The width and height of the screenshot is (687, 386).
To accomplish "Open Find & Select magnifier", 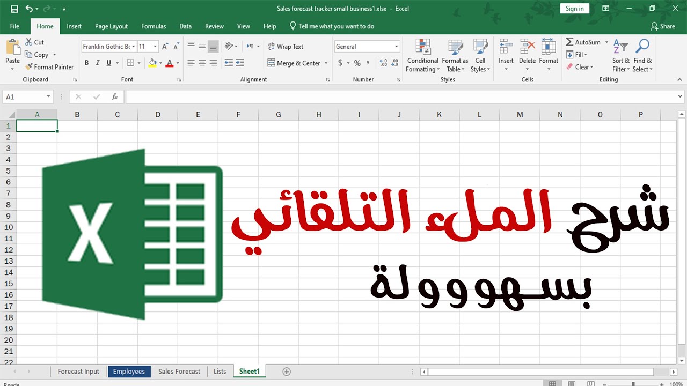I will coord(642,55).
